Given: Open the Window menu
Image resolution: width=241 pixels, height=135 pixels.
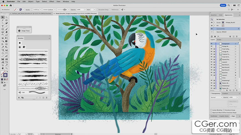Looking at the screenshot, I should pos(66,2).
